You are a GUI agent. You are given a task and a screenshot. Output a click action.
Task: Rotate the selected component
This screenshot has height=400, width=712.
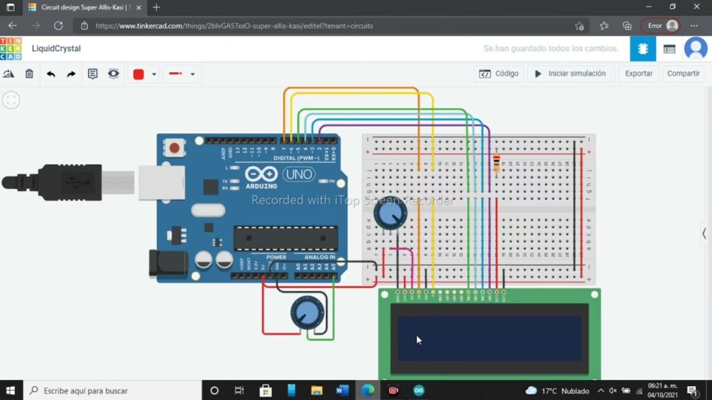(x=9, y=74)
